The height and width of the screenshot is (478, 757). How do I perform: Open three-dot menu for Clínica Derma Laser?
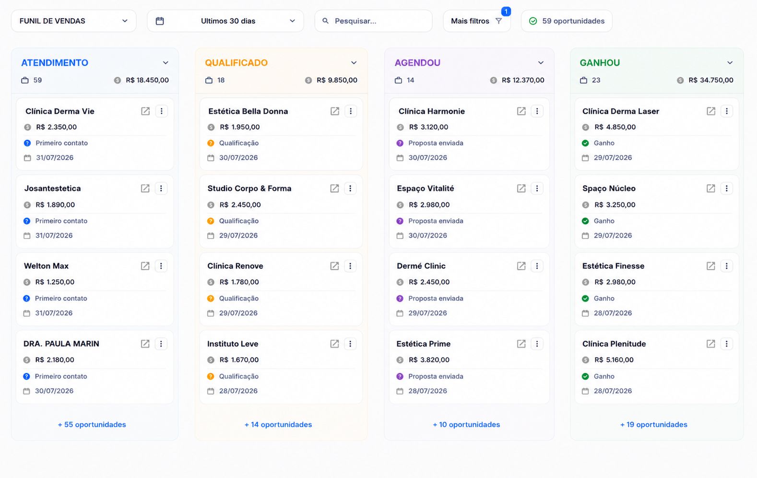(x=727, y=111)
